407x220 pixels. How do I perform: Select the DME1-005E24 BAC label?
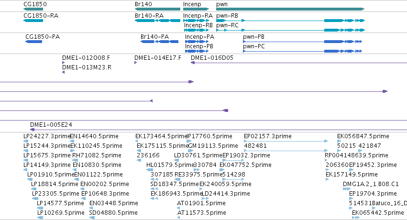[51, 124]
